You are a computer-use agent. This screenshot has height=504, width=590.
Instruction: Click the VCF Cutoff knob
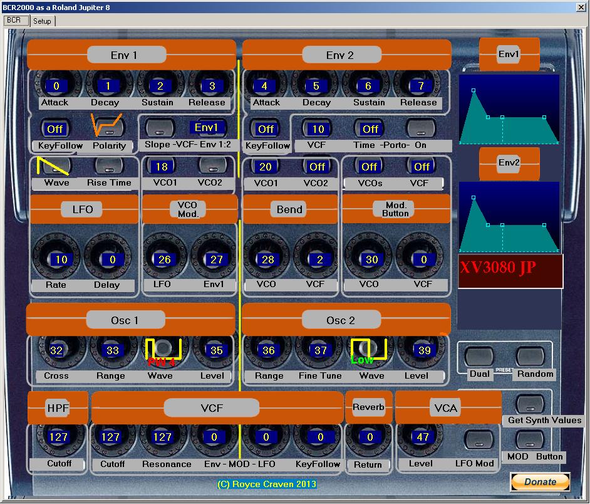point(111,437)
